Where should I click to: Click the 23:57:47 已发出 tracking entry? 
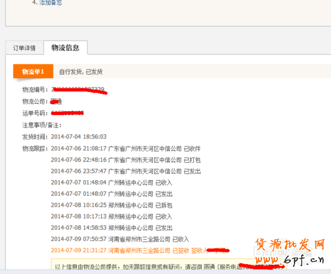(x=126, y=171)
